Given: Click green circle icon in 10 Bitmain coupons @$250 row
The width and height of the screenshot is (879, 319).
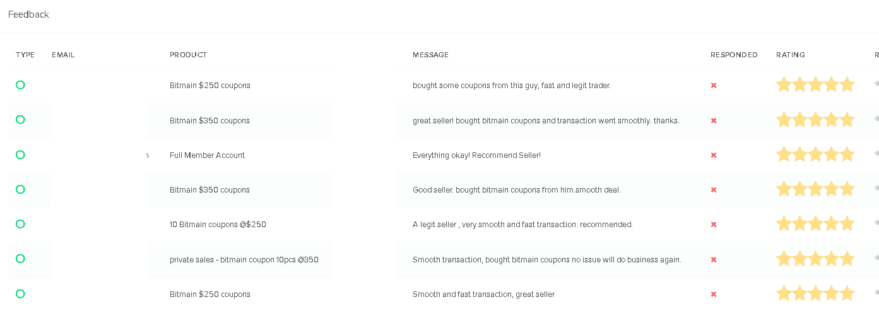Looking at the screenshot, I should click(x=20, y=224).
